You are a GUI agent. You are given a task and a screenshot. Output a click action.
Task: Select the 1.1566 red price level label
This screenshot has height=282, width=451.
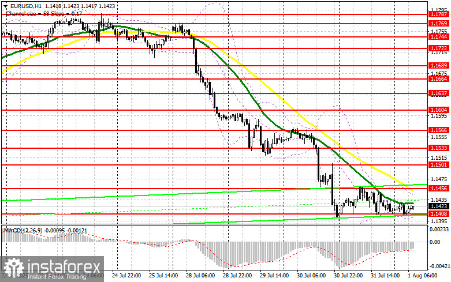(439, 130)
